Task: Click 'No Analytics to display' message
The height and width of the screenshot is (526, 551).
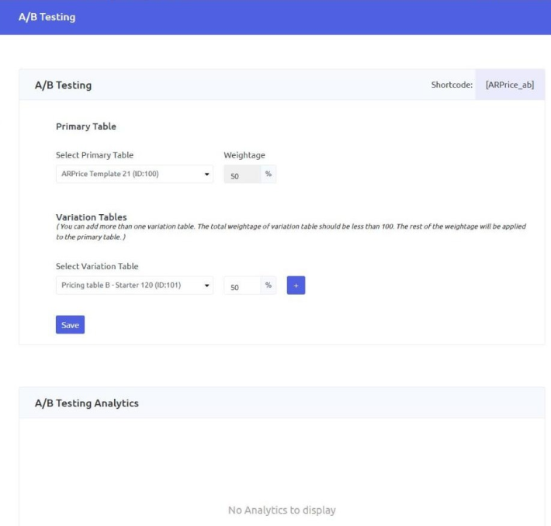Action: click(282, 510)
